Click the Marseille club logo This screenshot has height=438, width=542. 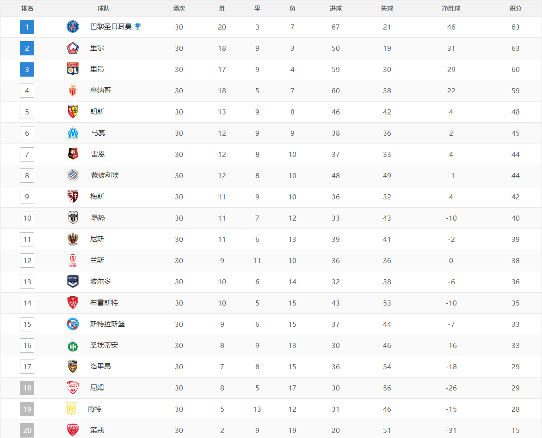coord(73,133)
